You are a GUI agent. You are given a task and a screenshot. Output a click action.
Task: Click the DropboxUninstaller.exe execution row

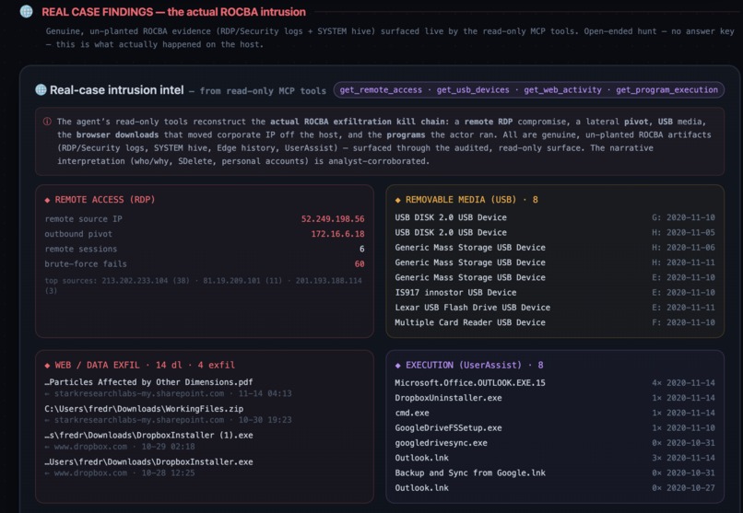tap(554, 398)
